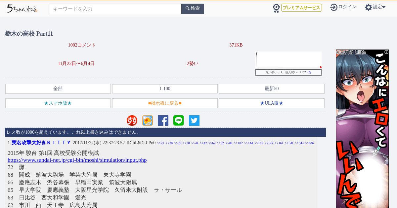
Task: Jump to reply anchor >>21
Action: click(160, 143)
